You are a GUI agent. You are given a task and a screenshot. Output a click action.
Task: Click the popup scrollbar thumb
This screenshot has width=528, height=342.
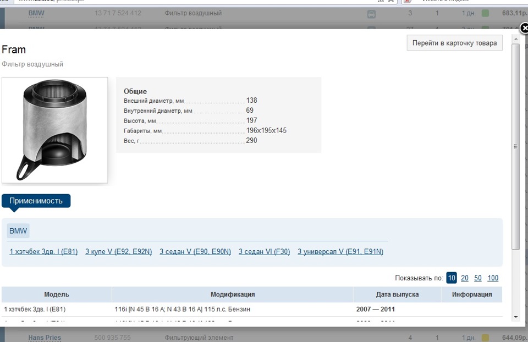point(515,146)
